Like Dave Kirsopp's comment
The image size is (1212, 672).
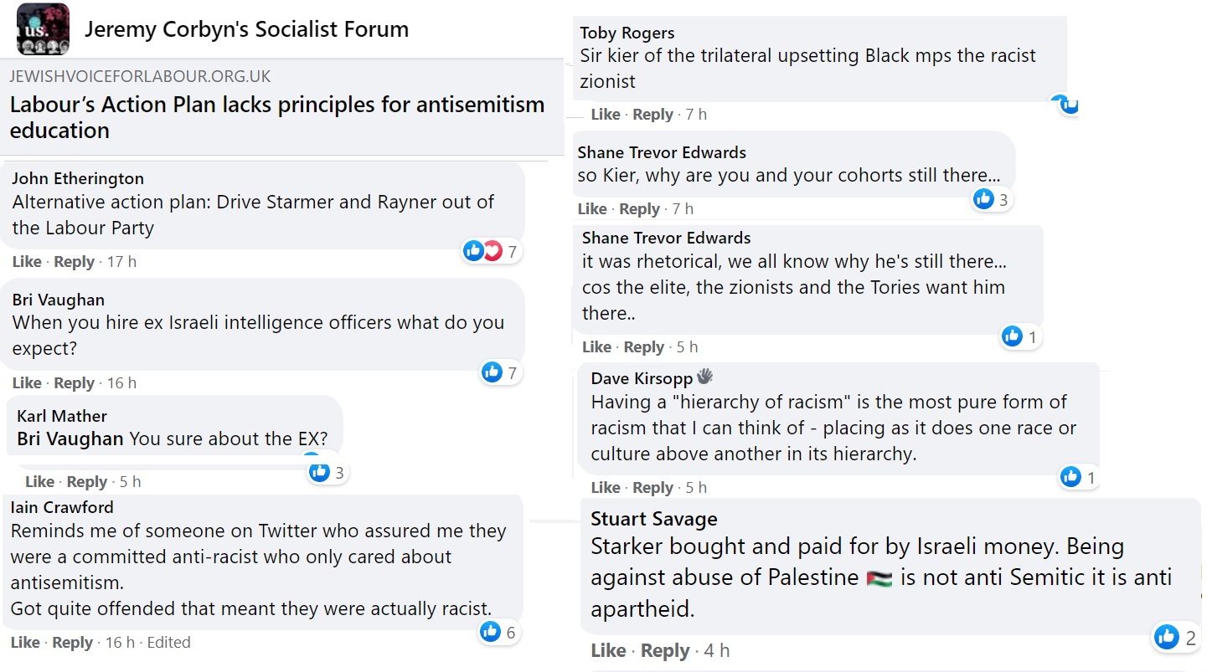coord(606,488)
